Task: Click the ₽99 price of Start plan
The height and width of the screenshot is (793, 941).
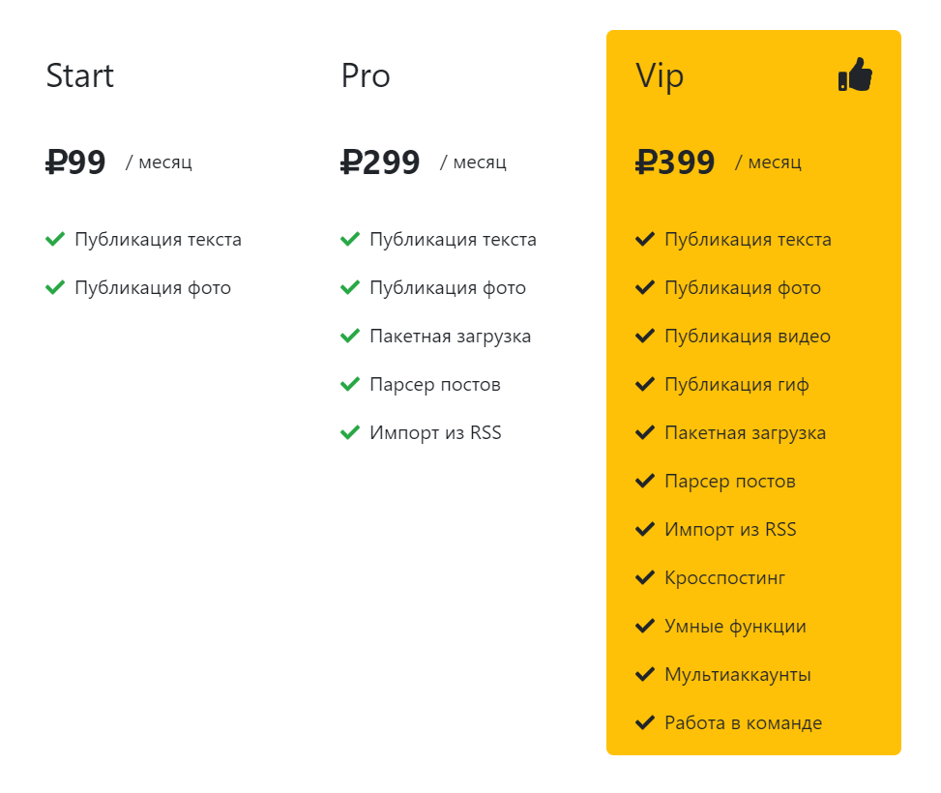Action: pos(75,162)
